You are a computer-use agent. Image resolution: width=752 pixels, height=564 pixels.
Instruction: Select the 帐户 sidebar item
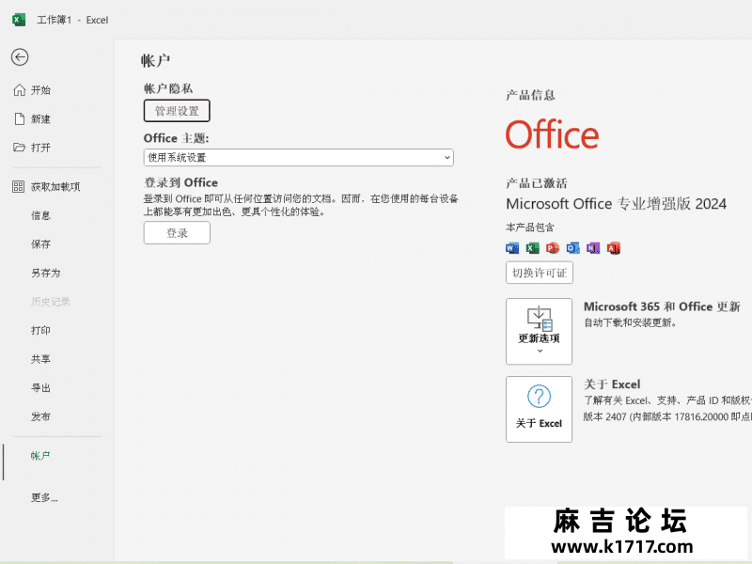[40, 456]
